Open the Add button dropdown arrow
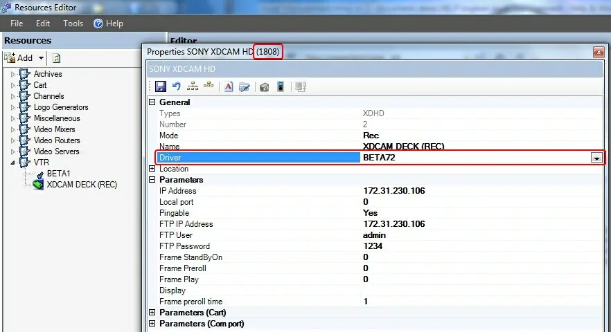The image size is (611, 332). (x=42, y=58)
